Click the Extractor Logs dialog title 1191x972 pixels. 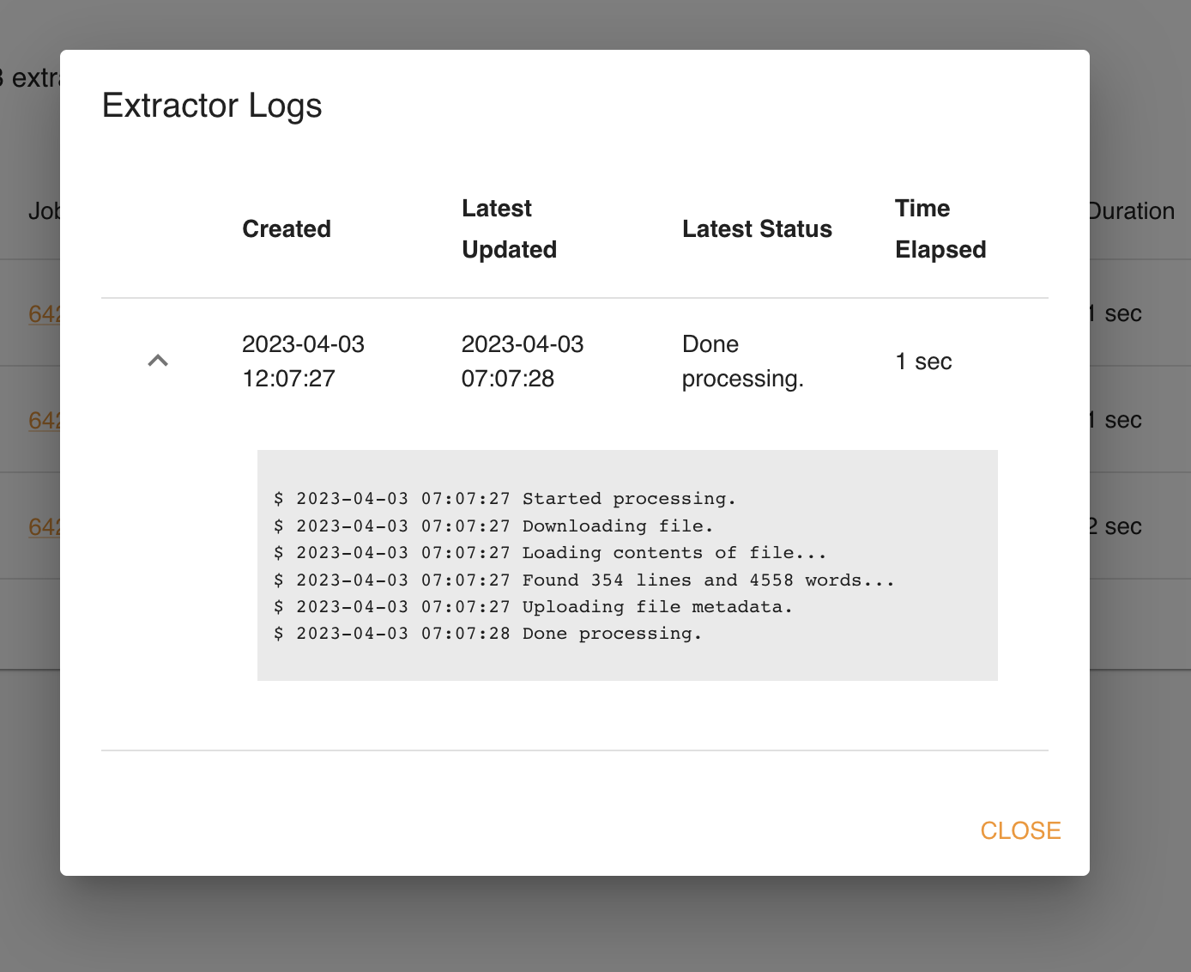[212, 106]
